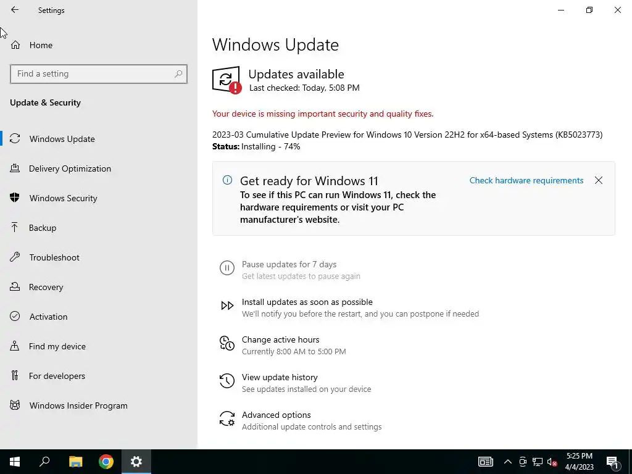Click Pause updates for 7 days
Image resolution: width=632 pixels, height=474 pixels.
tap(289, 264)
